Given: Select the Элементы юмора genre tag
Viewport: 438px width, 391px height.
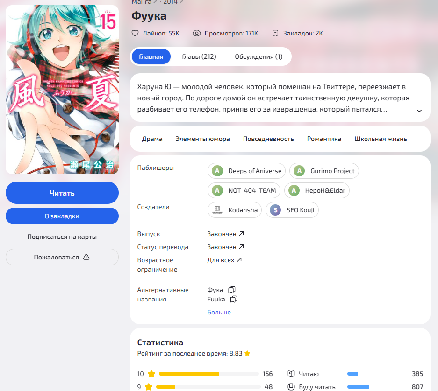Looking at the screenshot, I should point(202,139).
